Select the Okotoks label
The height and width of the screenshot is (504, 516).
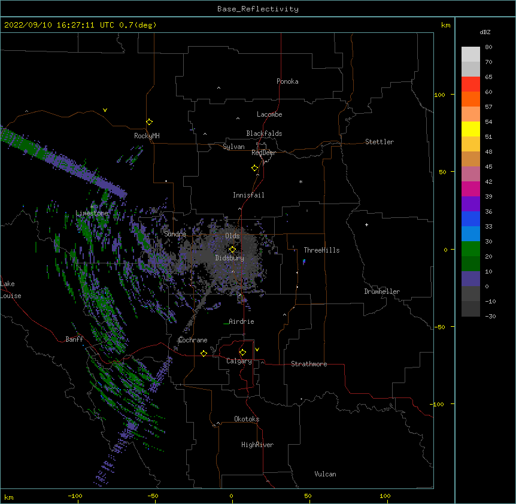(x=247, y=419)
